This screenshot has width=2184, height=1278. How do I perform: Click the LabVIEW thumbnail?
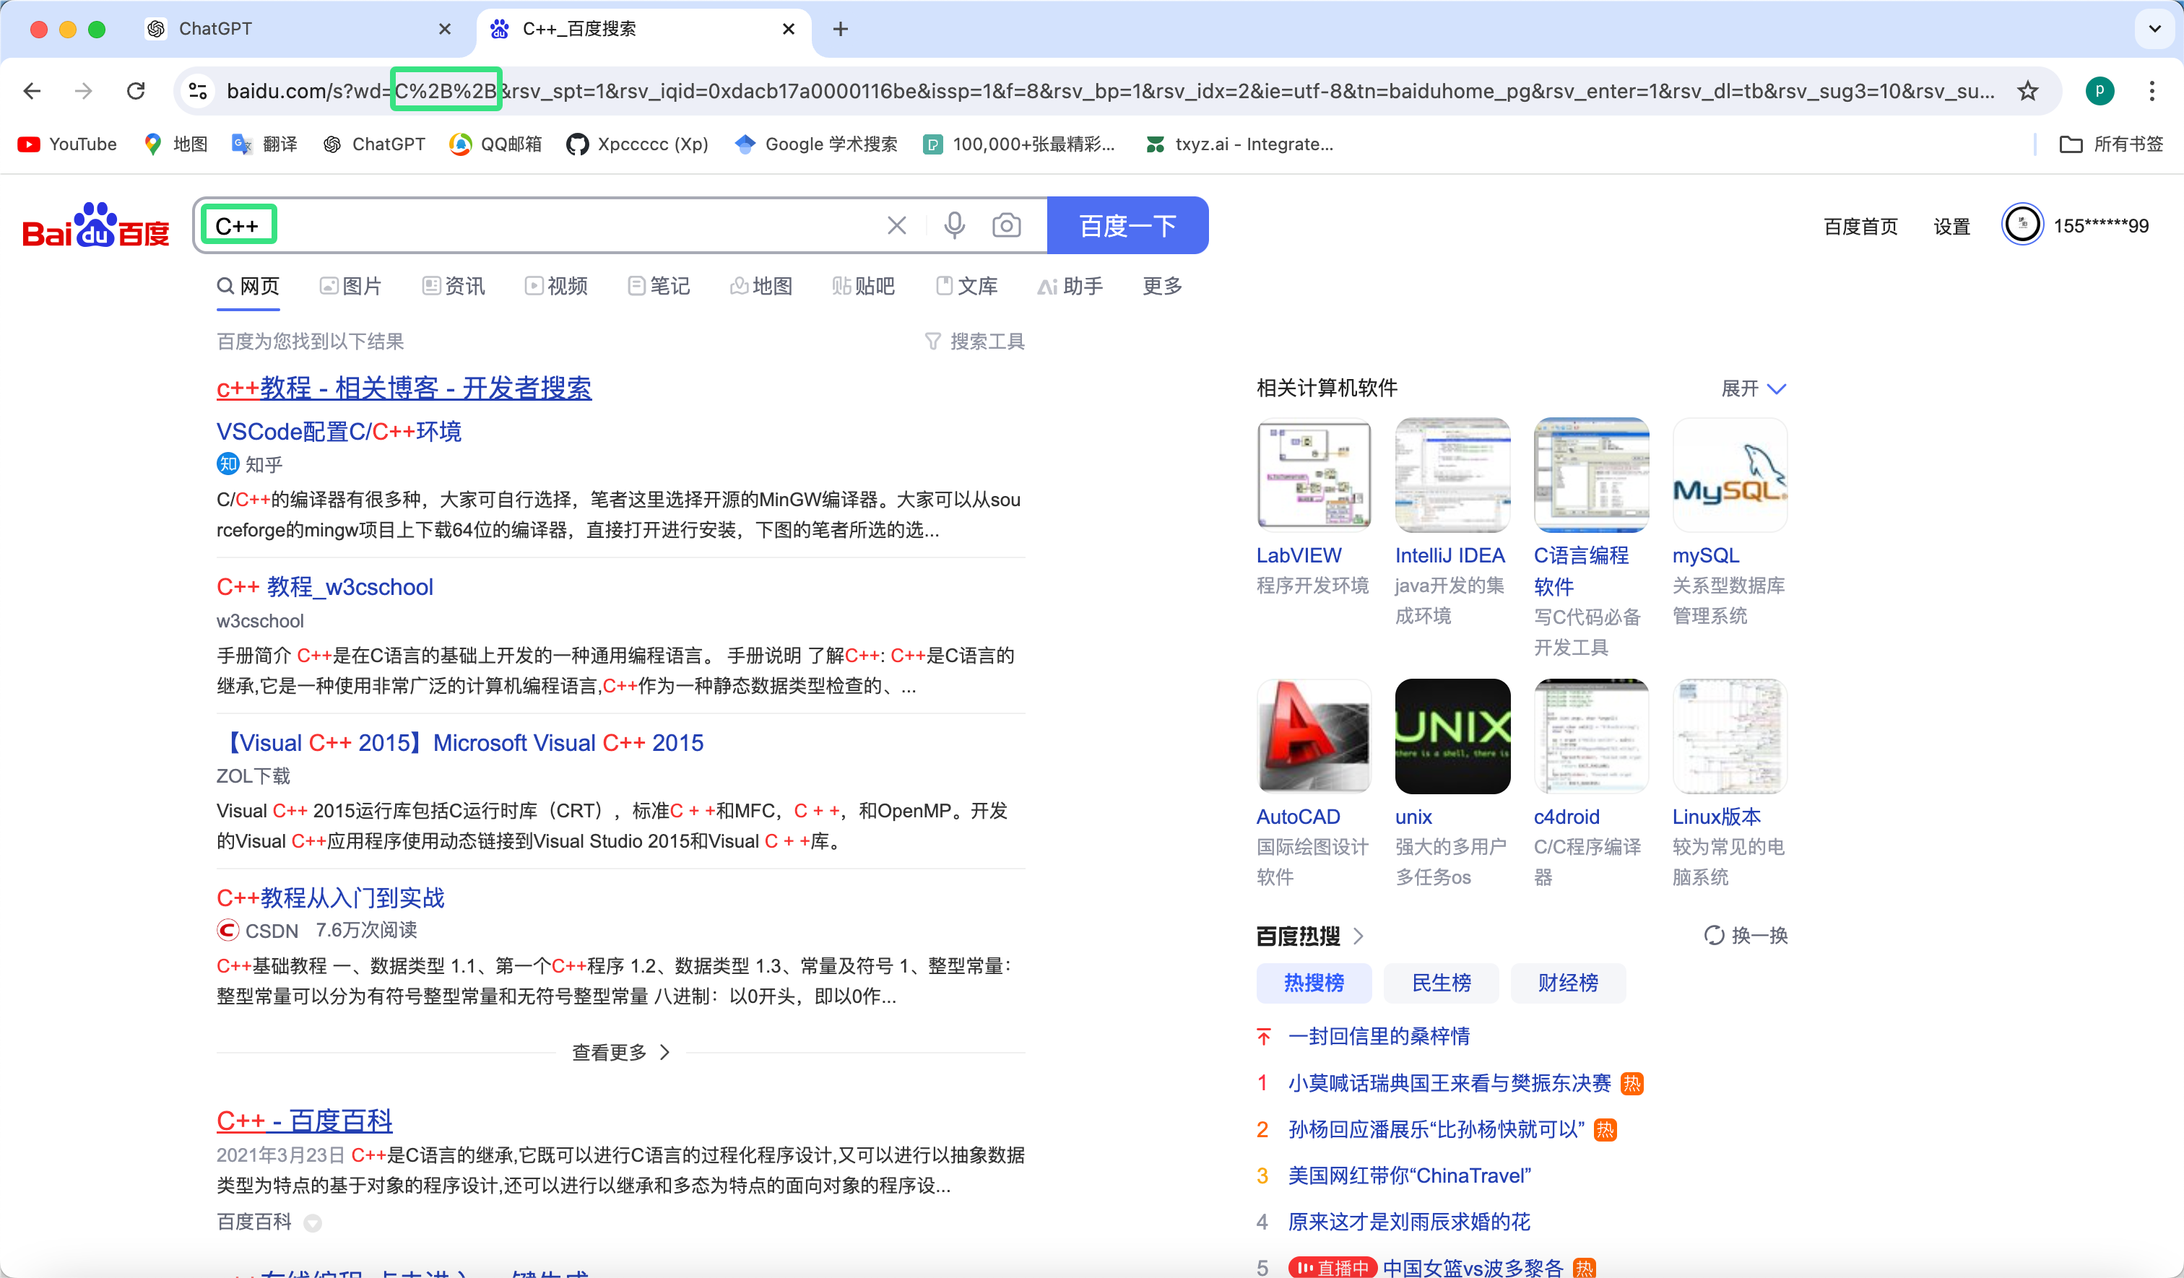point(1314,475)
